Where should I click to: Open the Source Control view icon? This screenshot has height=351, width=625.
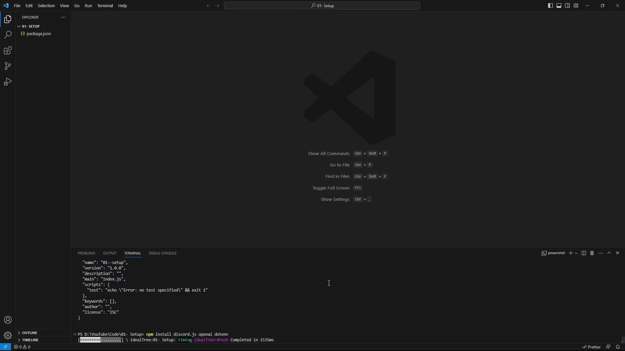pos(8,66)
